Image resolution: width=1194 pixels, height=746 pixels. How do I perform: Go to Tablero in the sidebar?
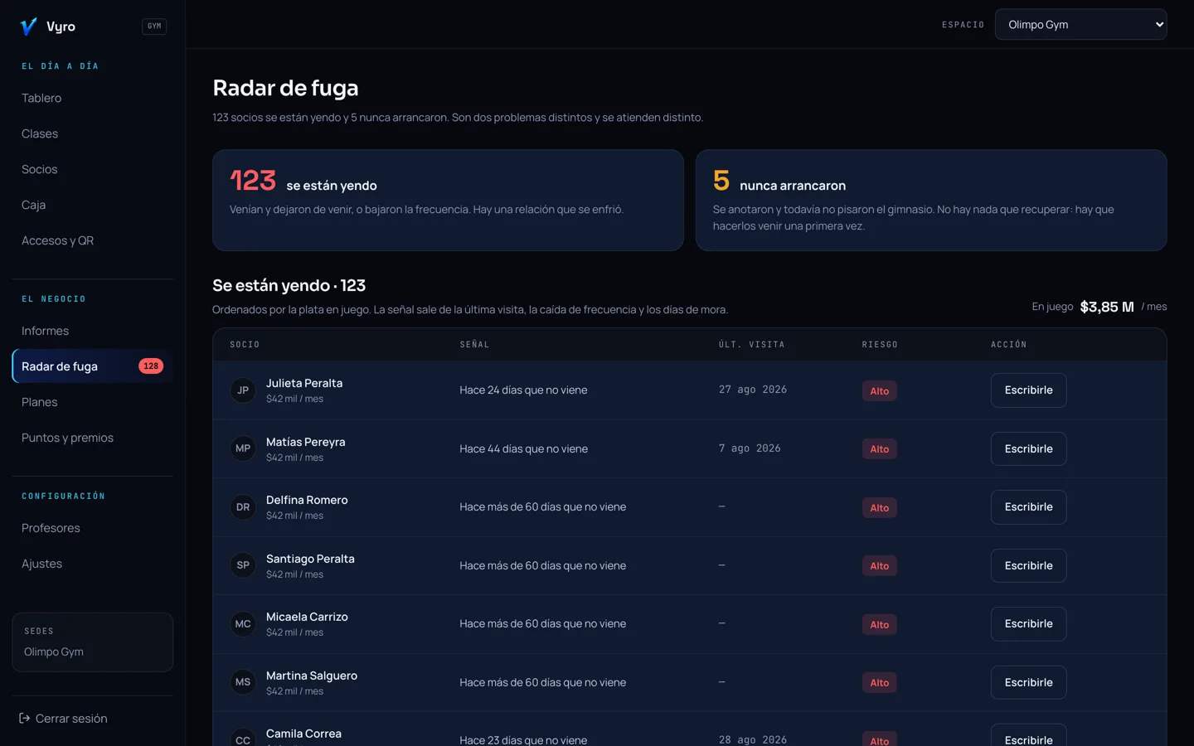(92, 98)
